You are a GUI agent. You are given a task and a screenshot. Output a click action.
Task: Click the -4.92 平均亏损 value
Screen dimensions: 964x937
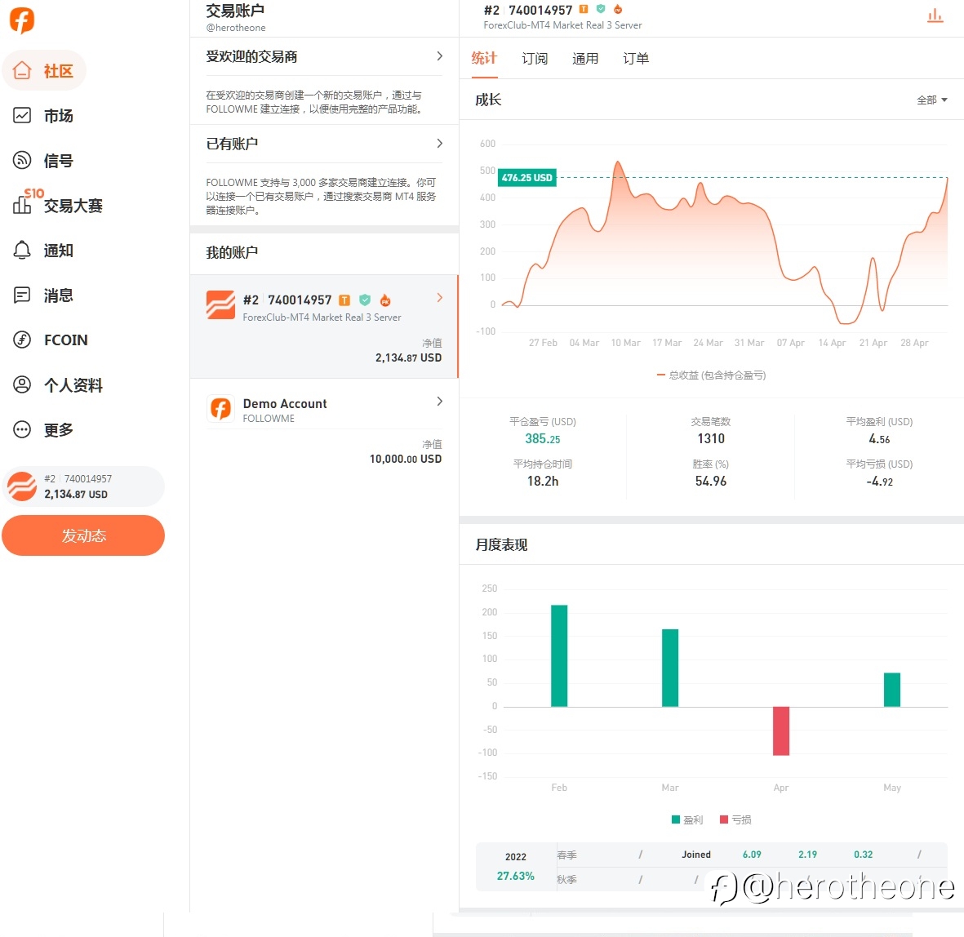coord(879,482)
